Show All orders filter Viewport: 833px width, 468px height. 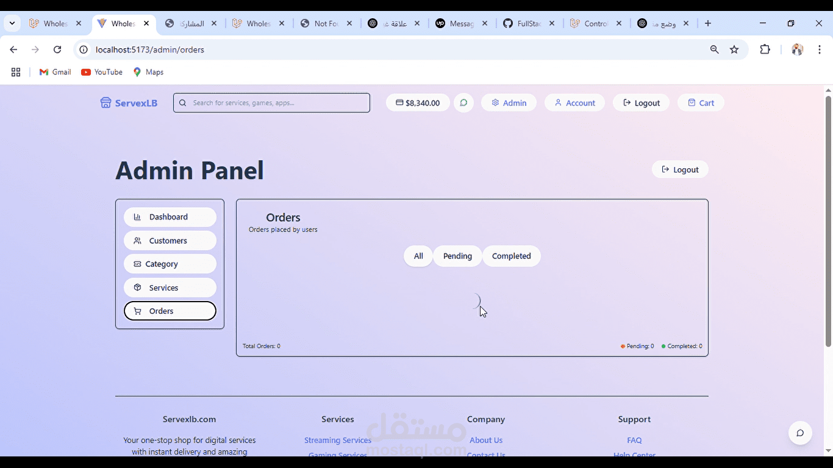click(x=418, y=256)
